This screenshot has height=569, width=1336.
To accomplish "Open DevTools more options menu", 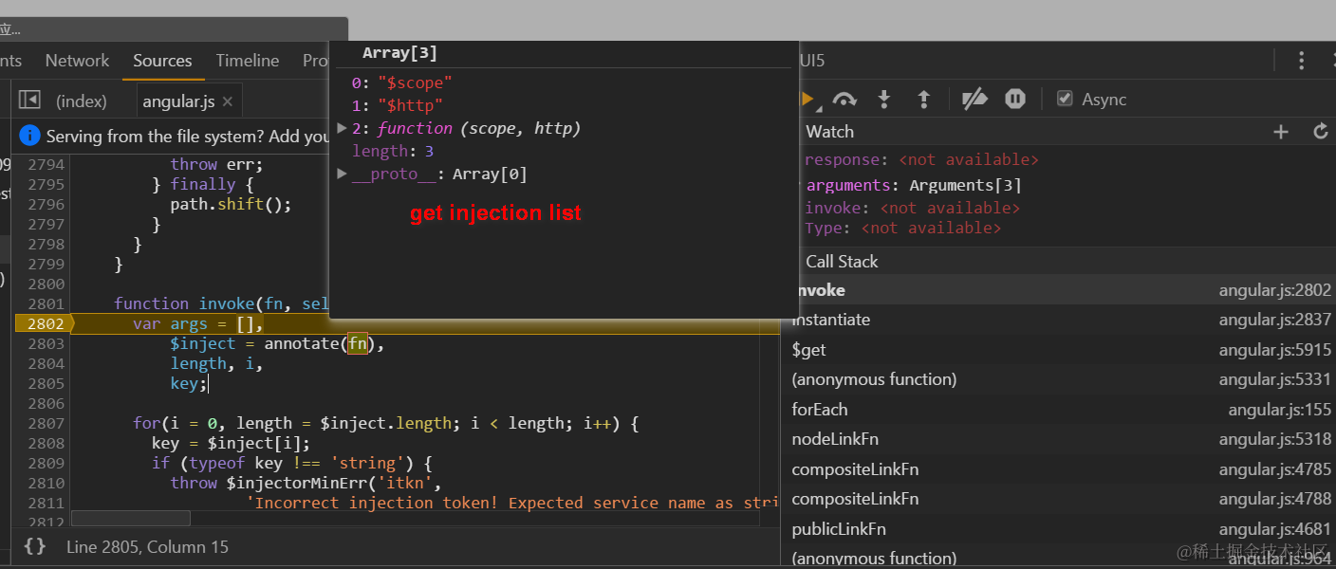I will point(1302,61).
